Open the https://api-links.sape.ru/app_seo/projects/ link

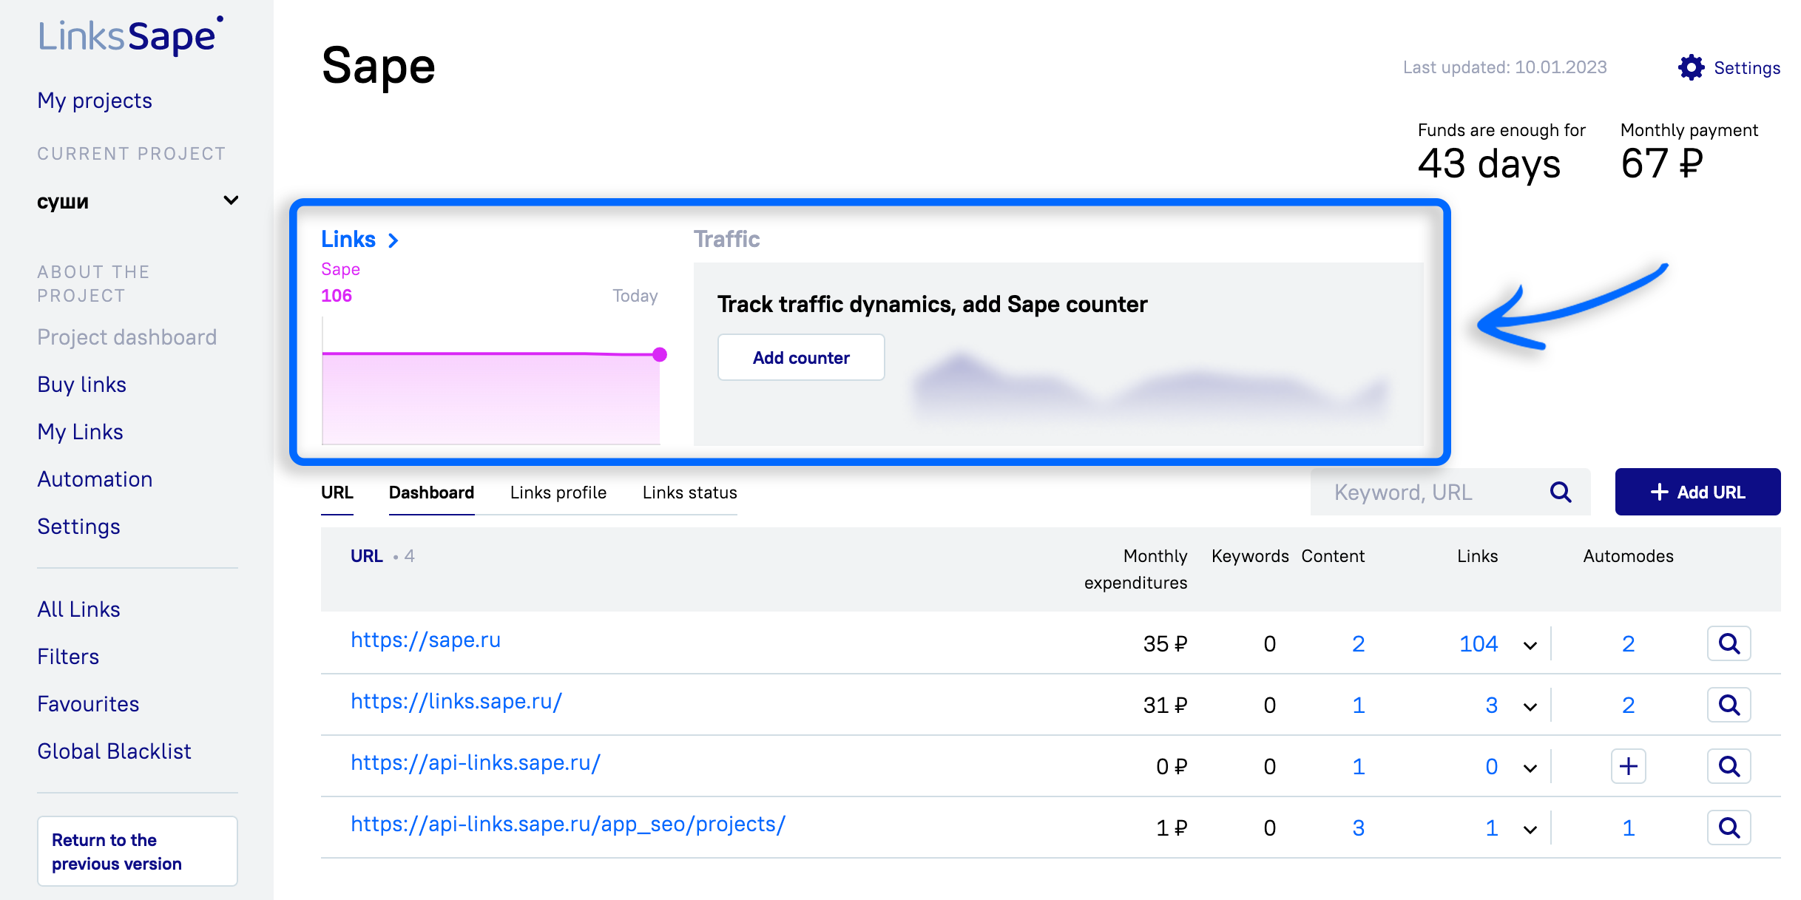coord(568,824)
